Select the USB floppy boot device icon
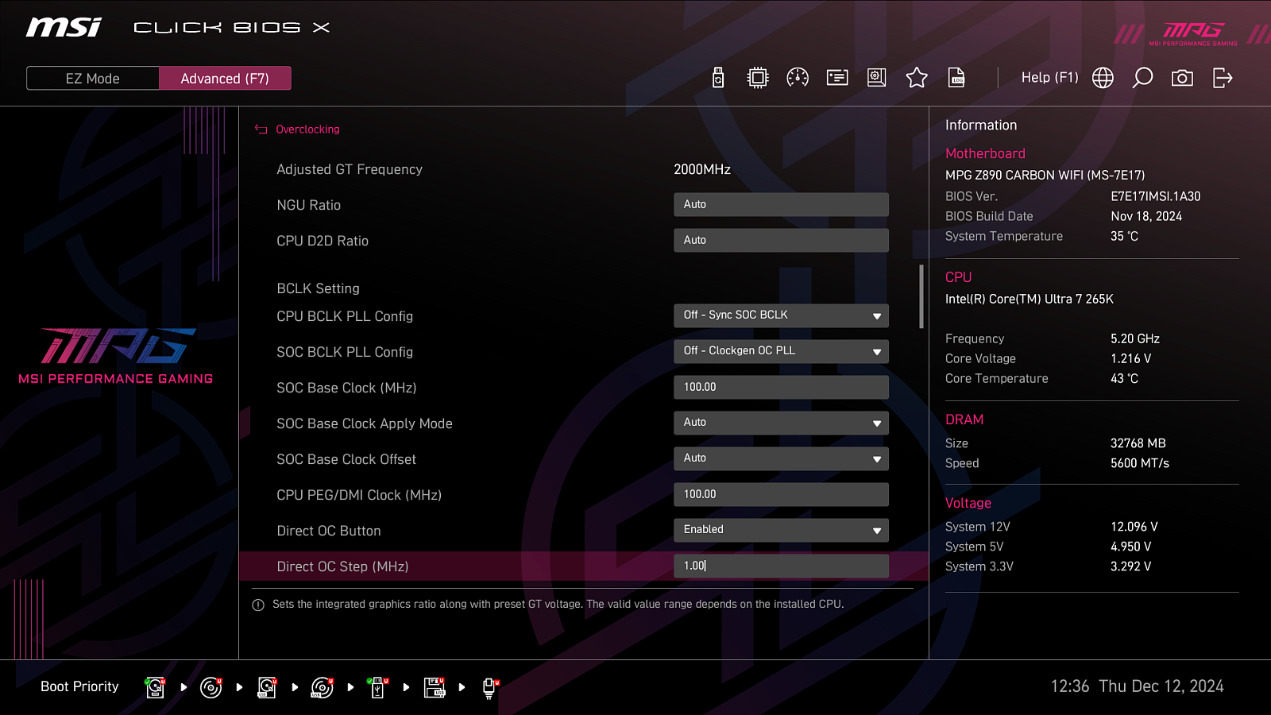Screen dimensions: 1271x715 pos(435,687)
